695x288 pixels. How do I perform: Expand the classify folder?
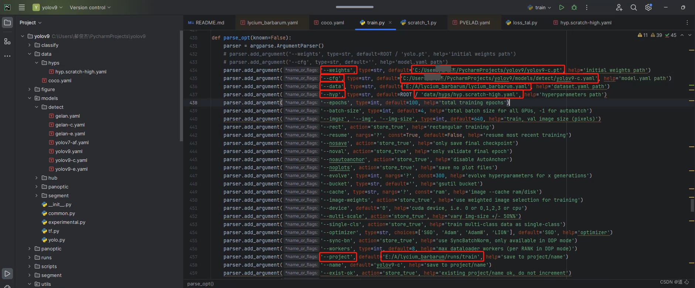[30, 45]
